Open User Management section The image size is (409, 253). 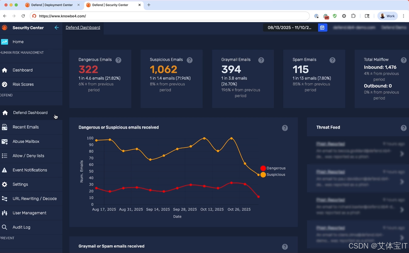(x=29, y=213)
